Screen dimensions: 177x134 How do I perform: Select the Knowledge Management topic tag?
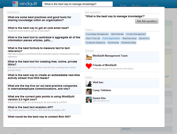(x=97, y=34)
